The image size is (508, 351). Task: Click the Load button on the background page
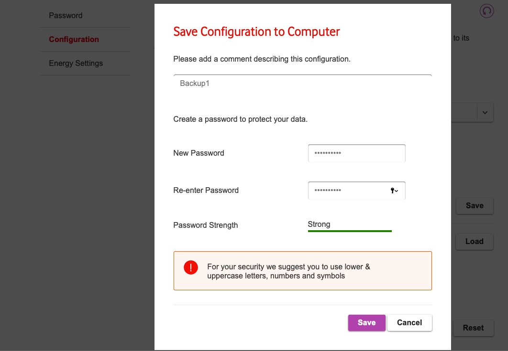[x=474, y=241]
